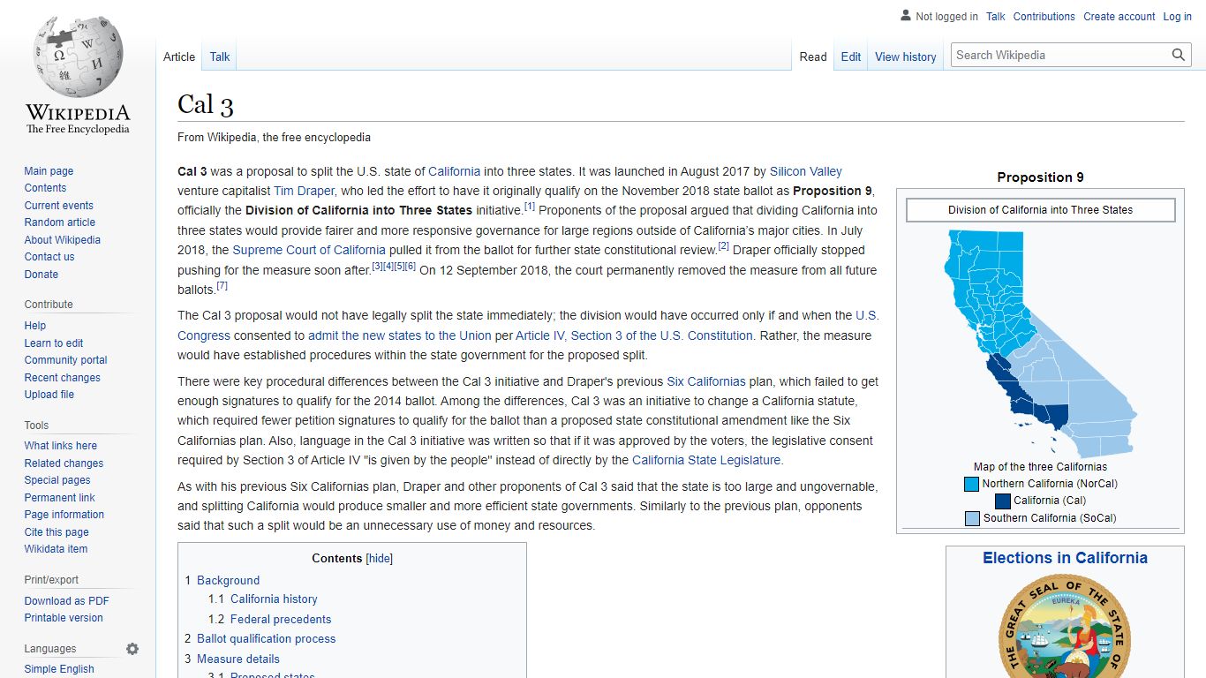The image size is (1206, 678).
Task: Open About Wikipedia
Action: [62, 240]
